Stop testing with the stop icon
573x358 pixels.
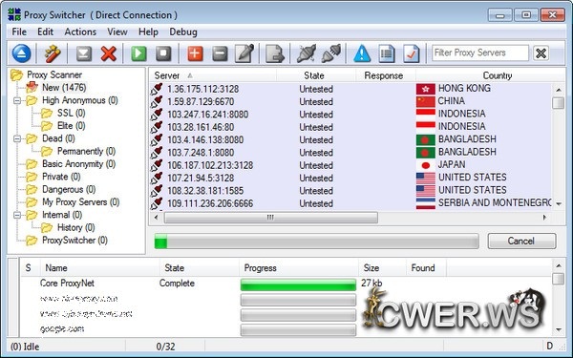(163, 53)
